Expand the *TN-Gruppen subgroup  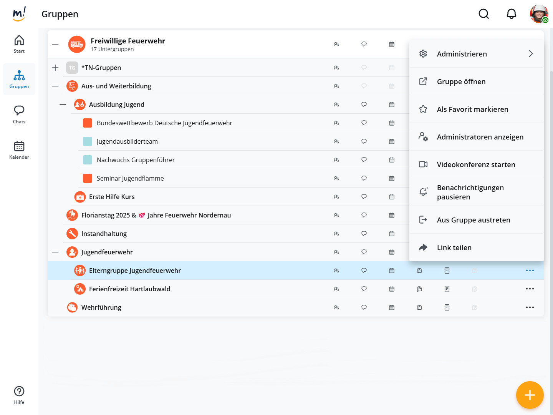tap(55, 68)
